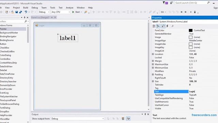218x123 pixels.
Task: Click into the Quick Launch search box
Action: click(192, 3)
